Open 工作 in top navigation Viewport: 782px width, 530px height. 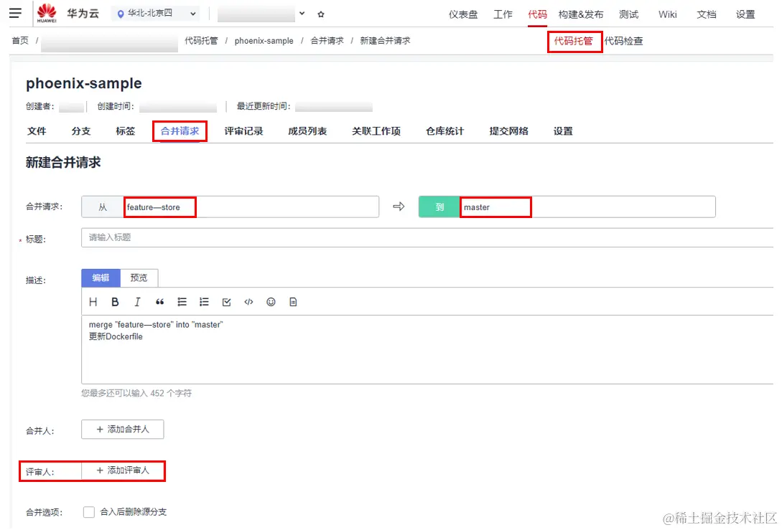pyautogui.click(x=503, y=14)
